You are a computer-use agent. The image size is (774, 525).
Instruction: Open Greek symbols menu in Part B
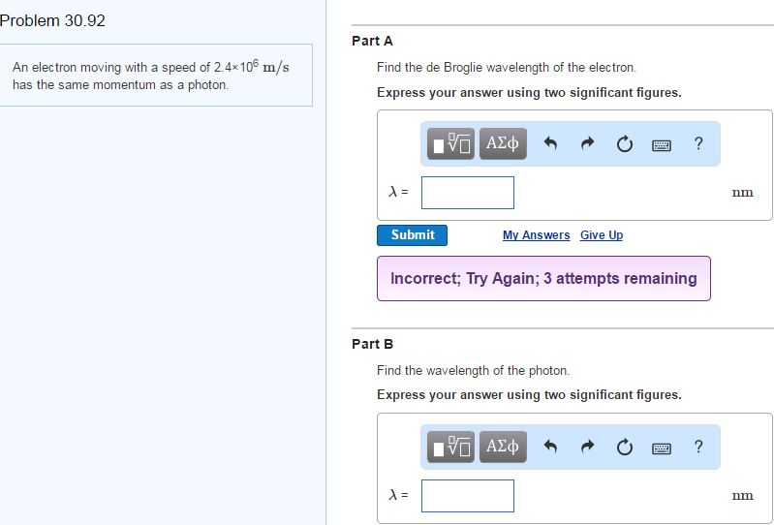coord(503,447)
